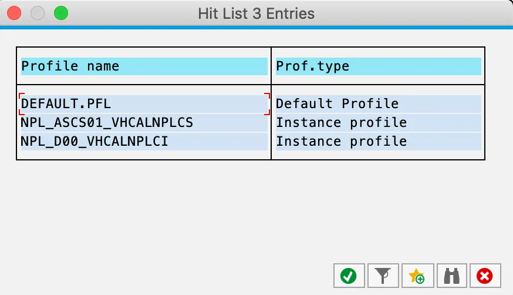Confirm selection with the green checkmark
Screen dimensions: 513x295
(x=349, y=276)
